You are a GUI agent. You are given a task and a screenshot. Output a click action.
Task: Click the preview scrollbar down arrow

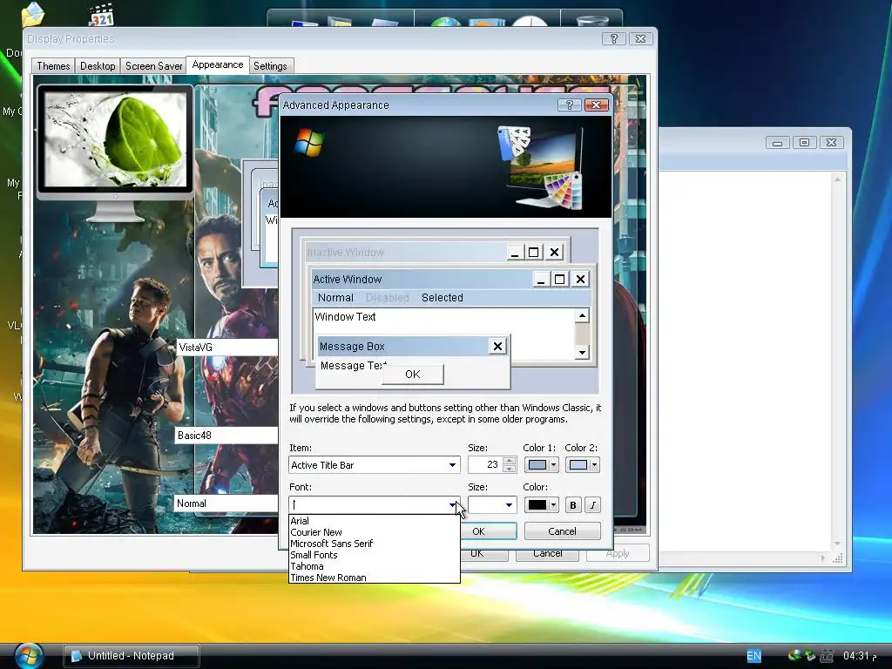tap(582, 353)
